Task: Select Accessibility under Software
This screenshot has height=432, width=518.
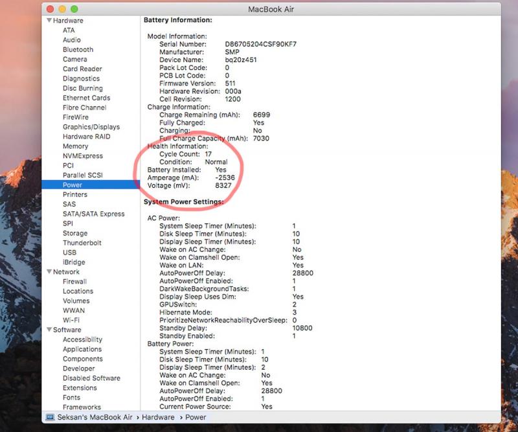Action: 83,339
